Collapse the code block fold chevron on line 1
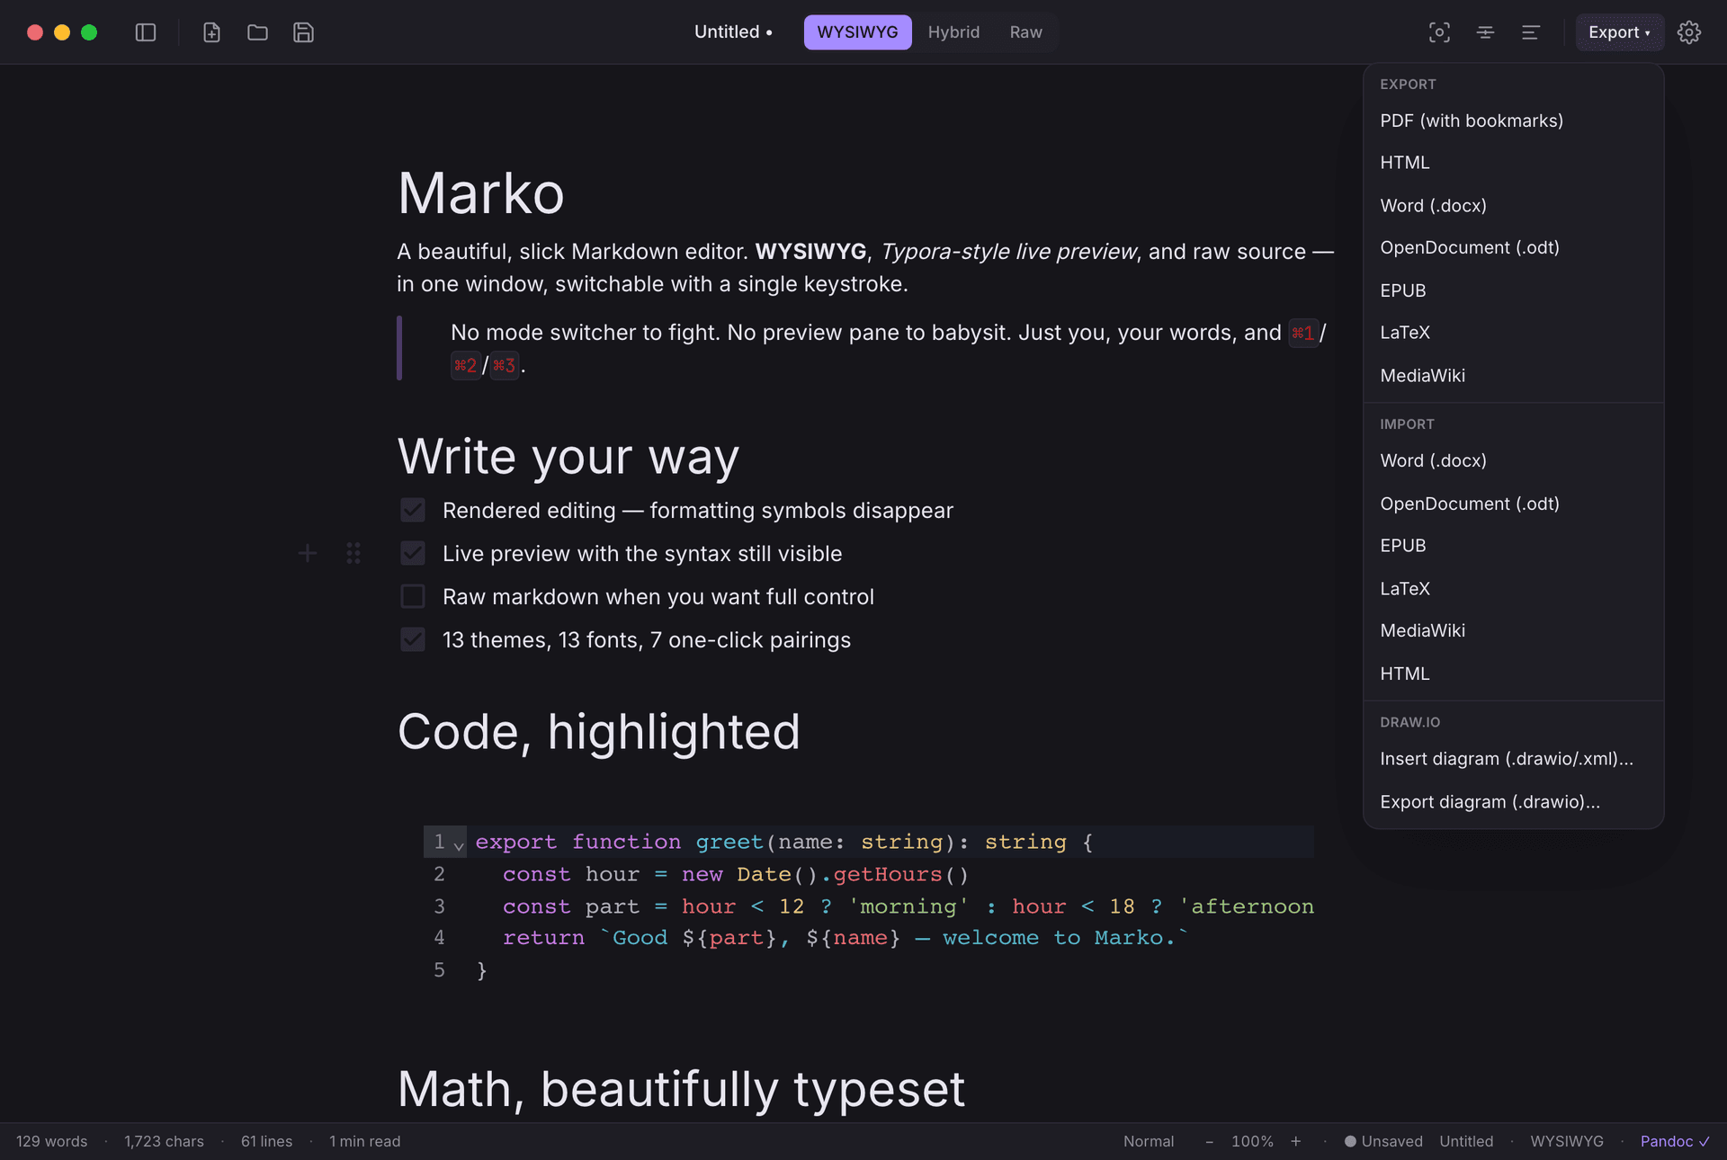Screen dimensions: 1727x1160 [459, 845]
